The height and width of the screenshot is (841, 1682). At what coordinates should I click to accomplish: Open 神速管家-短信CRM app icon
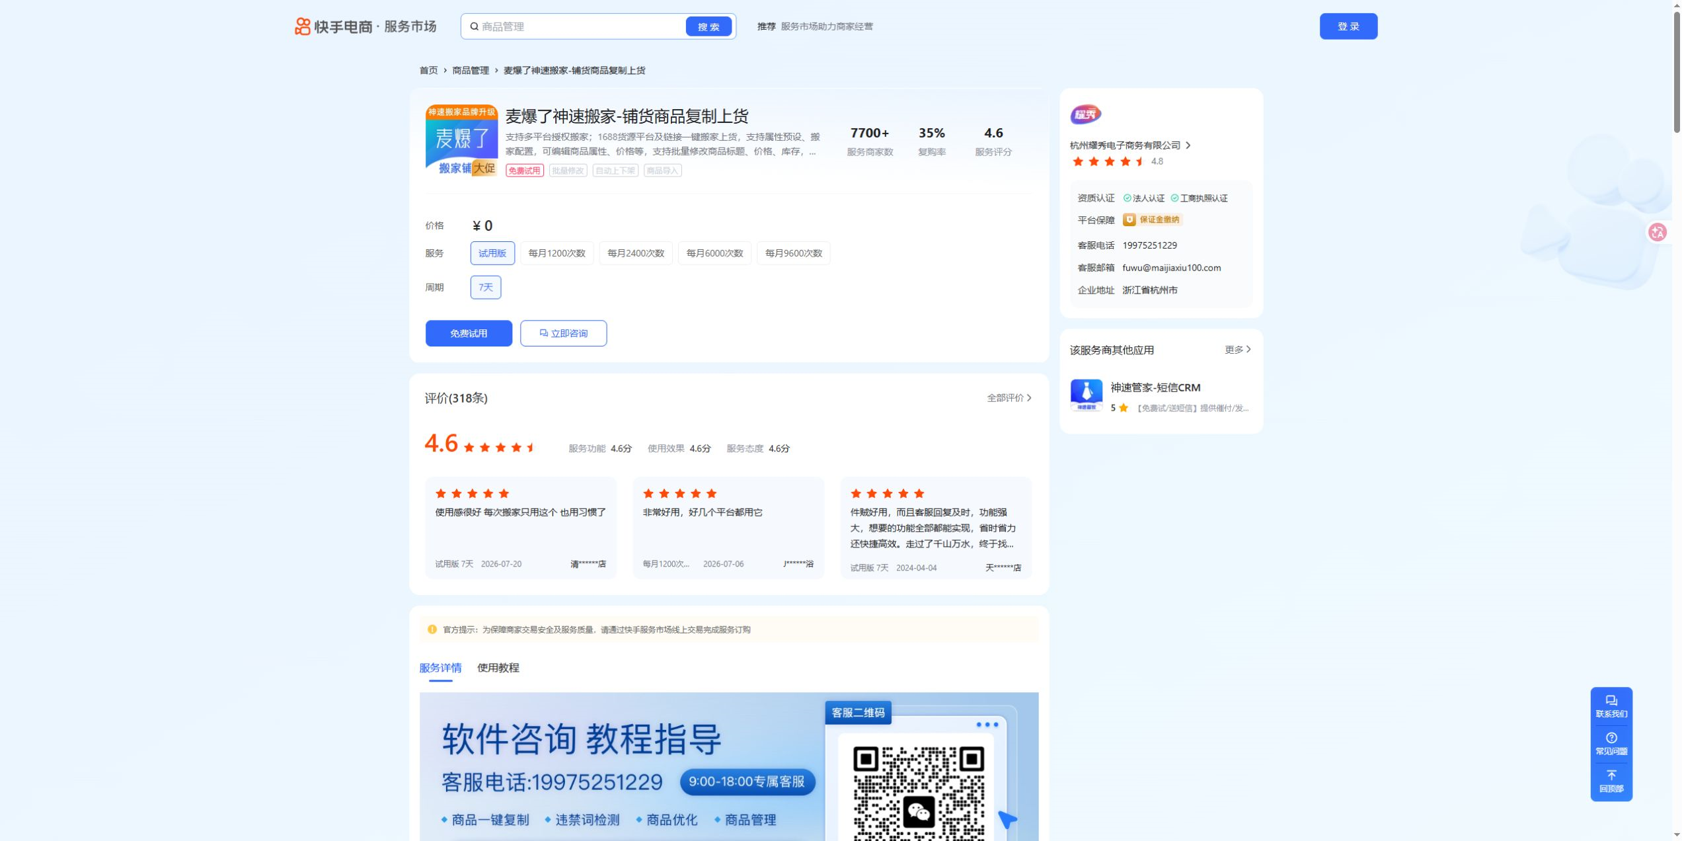click(1086, 395)
